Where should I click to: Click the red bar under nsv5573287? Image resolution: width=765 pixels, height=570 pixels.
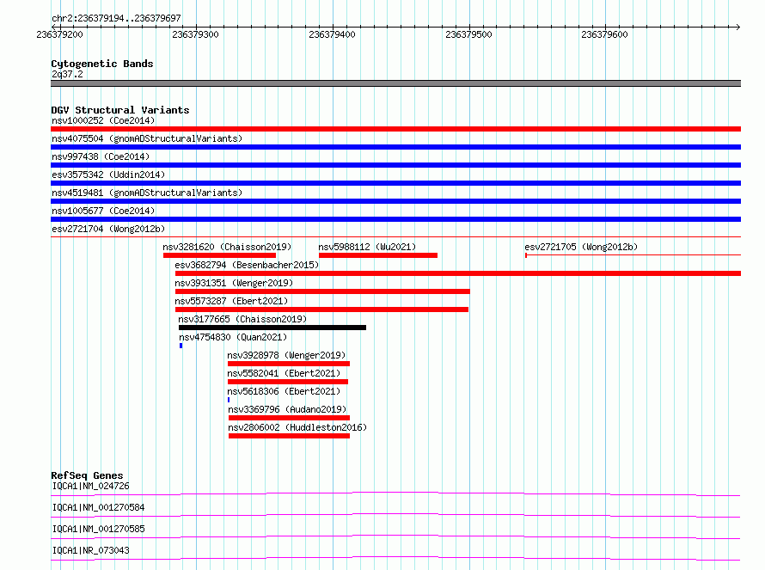click(322, 310)
